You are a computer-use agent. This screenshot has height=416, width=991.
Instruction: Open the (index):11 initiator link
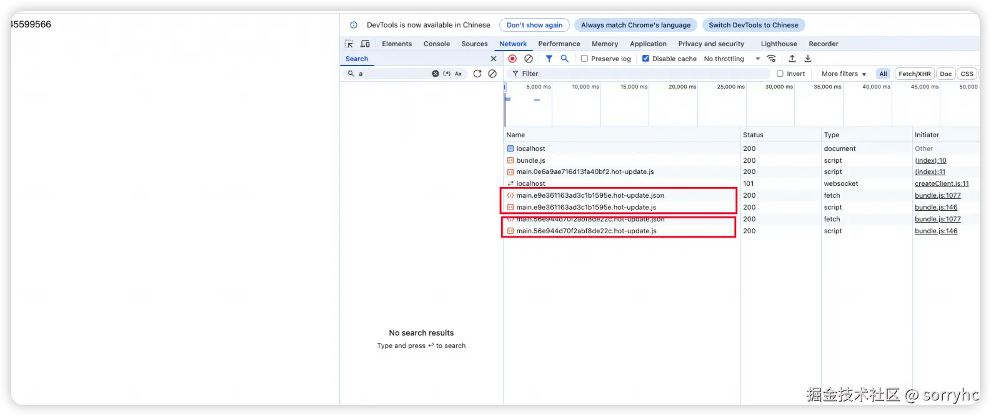coord(930,172)
